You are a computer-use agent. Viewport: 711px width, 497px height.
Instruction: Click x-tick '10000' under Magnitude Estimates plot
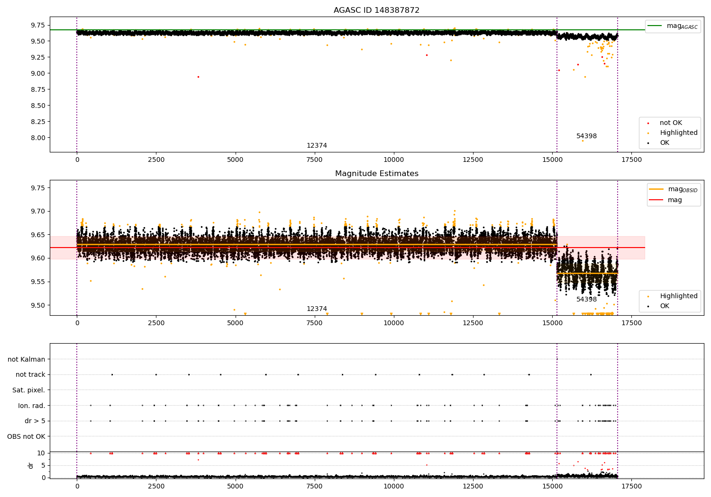tap(394, 323)
